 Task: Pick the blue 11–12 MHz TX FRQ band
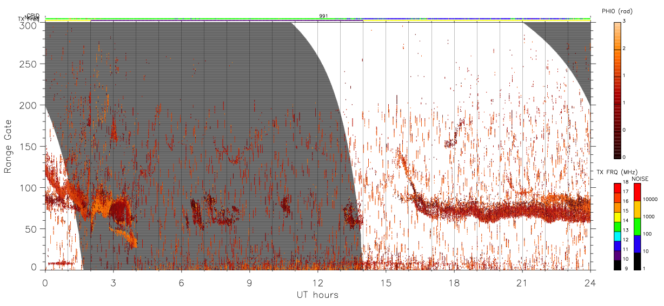(x=617, y=246)
